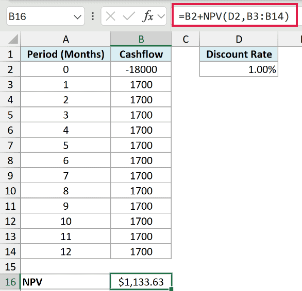Click the vertical dots handle beside Name Box
This screenshot has width=302, height=291.
coord(93,16)
